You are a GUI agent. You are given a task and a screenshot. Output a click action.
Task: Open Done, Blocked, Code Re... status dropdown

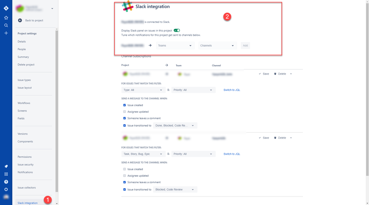point(175,126)
